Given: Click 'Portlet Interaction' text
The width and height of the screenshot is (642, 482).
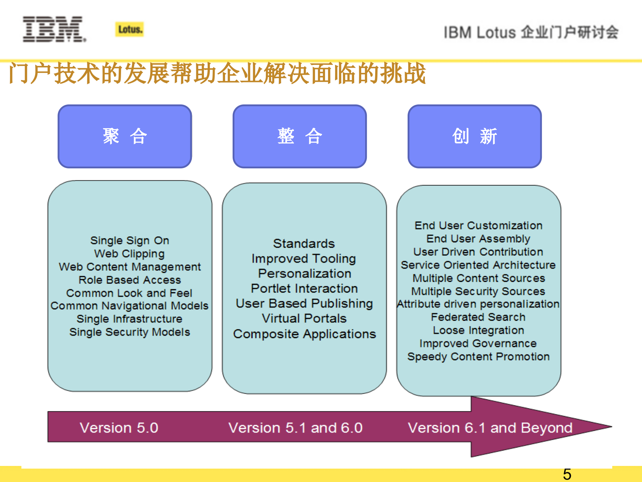Looking at the screenshot, I should (x=304, y=289).
